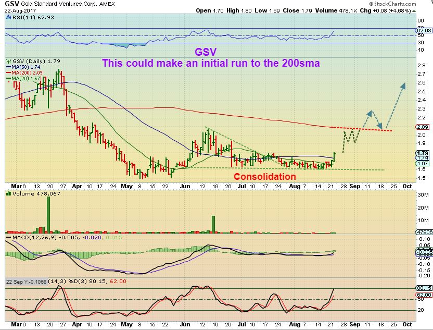The height and width of the screenshot is (330, 433).
Task: Click the RSI(14) indicator icon
Action: click(8, 17)
